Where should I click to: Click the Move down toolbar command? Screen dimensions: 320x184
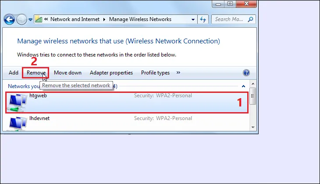[68, 73]
